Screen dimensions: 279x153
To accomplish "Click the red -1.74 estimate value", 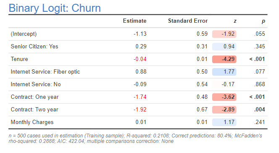I will (x=140, y=97).
